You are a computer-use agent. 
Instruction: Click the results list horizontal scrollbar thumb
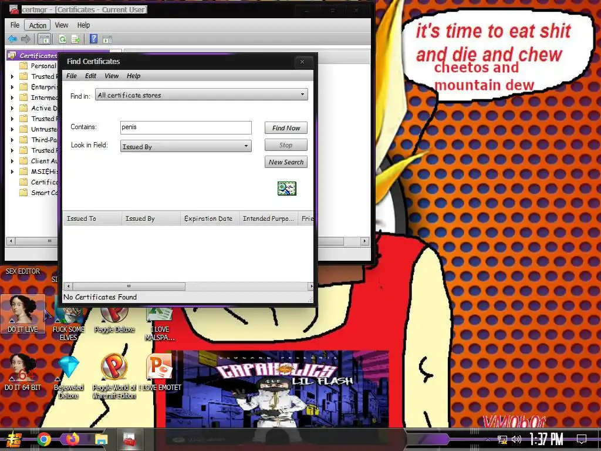coord(129,286)
